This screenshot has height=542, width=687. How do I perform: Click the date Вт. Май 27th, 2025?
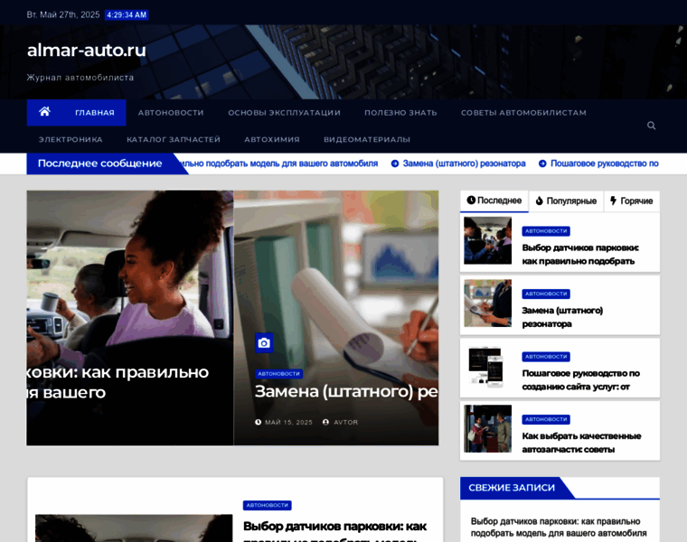(x=63, y=14)
